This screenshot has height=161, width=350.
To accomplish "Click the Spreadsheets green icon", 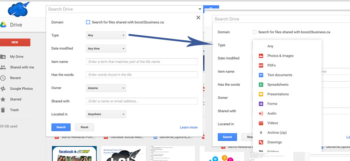I will tap(261, 85).
